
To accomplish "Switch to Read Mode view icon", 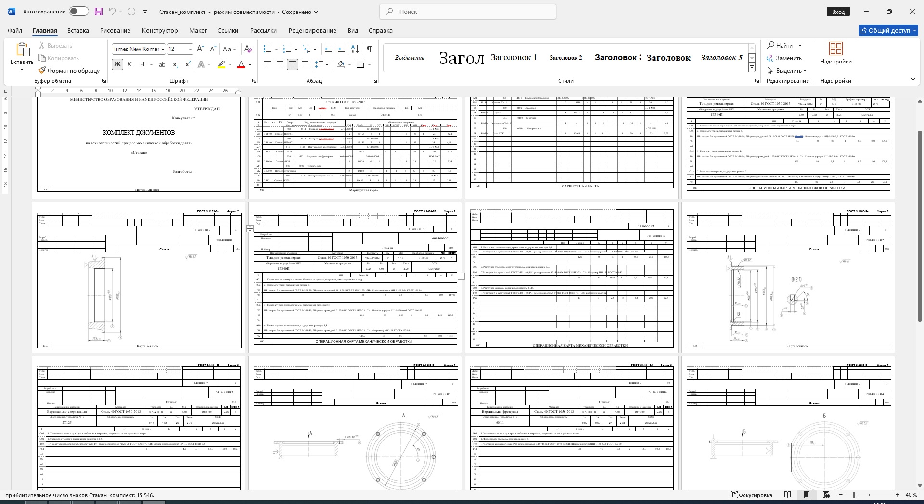I will (x=788, y=495).
